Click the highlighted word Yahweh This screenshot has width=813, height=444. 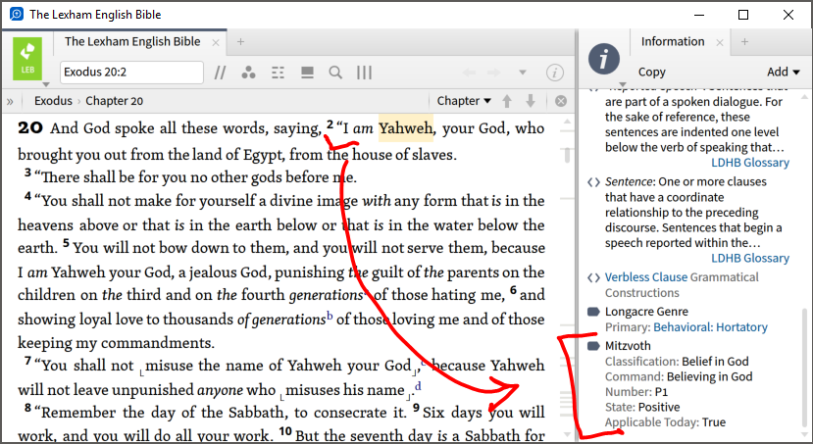coord(405,128)
